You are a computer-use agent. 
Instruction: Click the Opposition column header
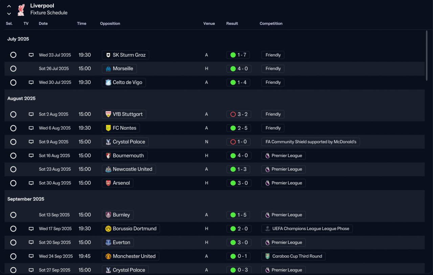110,24
